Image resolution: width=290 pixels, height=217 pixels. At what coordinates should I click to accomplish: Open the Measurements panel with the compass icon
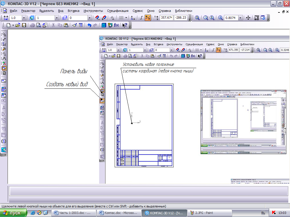click(4, 58)
